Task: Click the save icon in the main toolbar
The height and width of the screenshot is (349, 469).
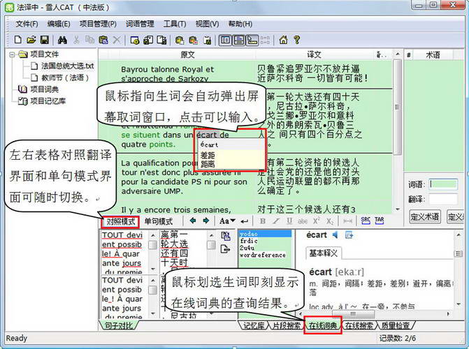Action: click(45, 40)
